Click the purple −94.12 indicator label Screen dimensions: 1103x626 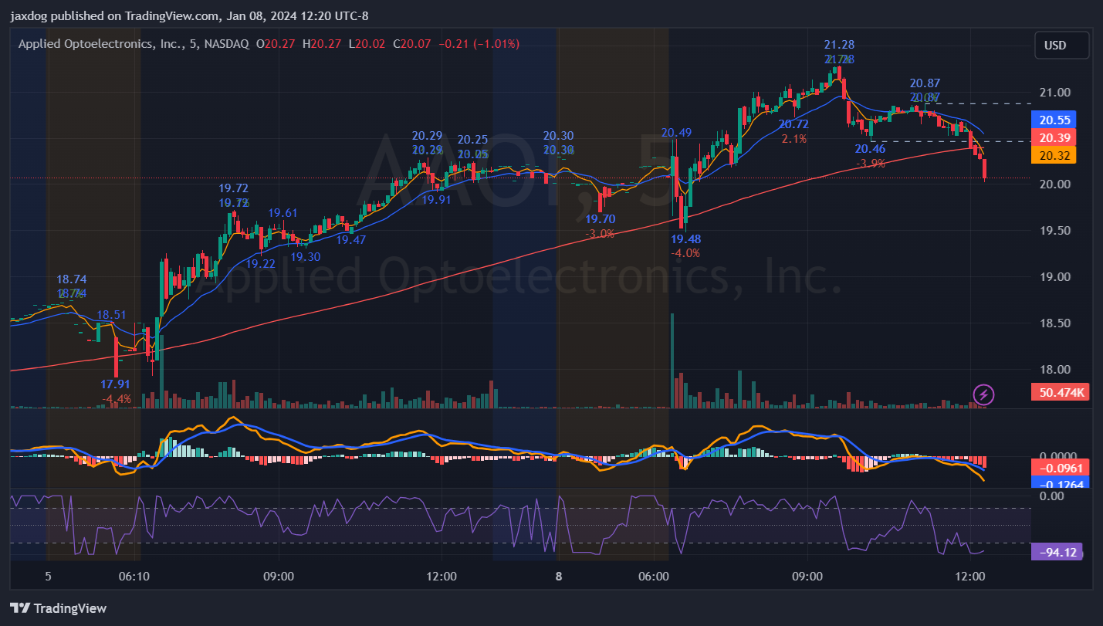[x=1057, y=552]
